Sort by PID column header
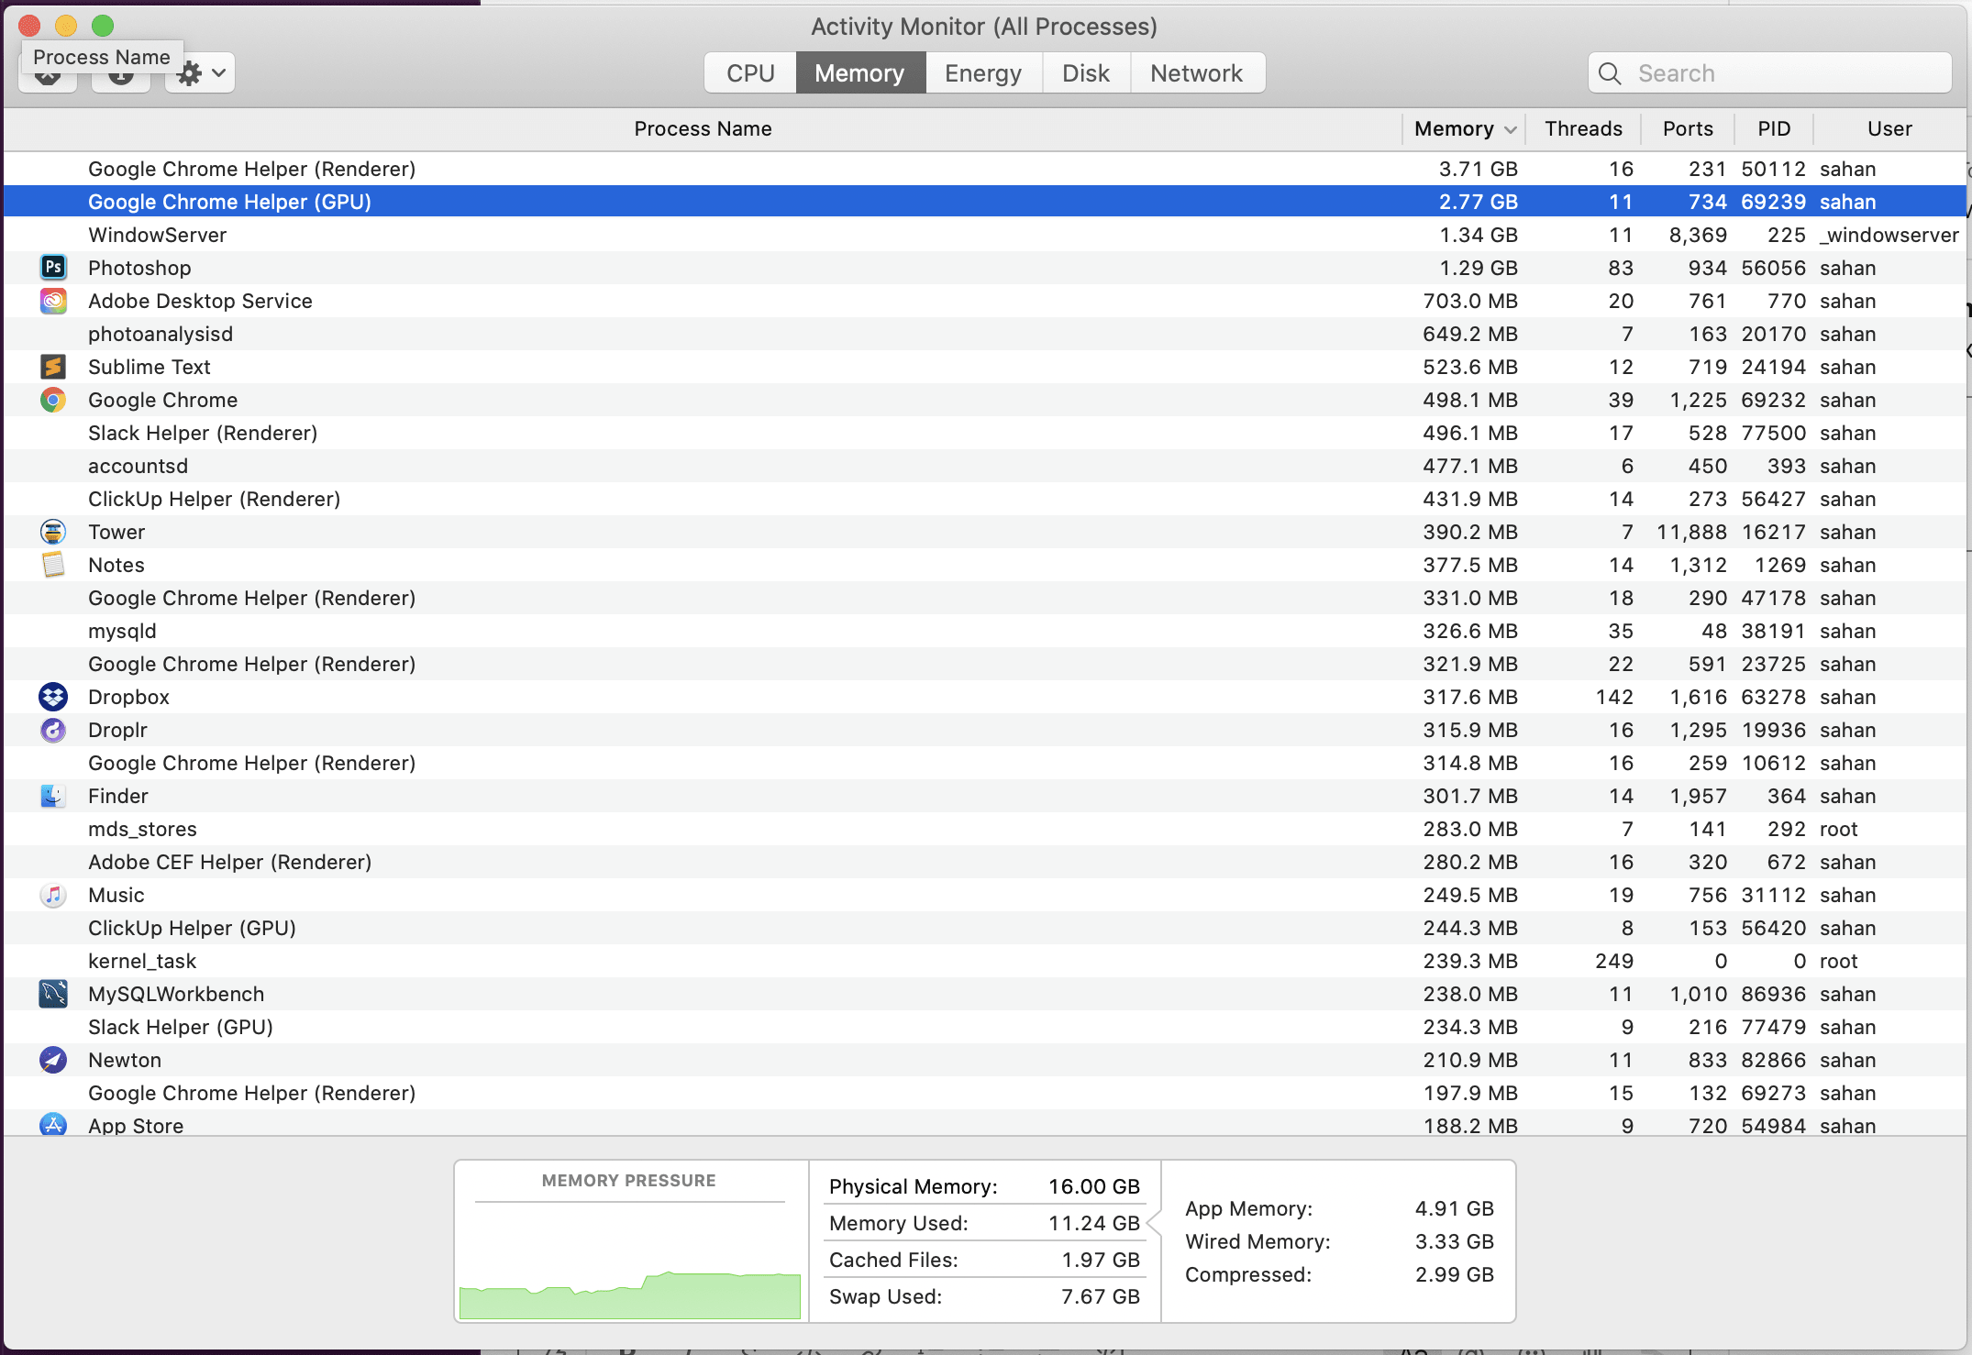This screenshot has width=1972, height=1355. click(x=1774, y=128)
